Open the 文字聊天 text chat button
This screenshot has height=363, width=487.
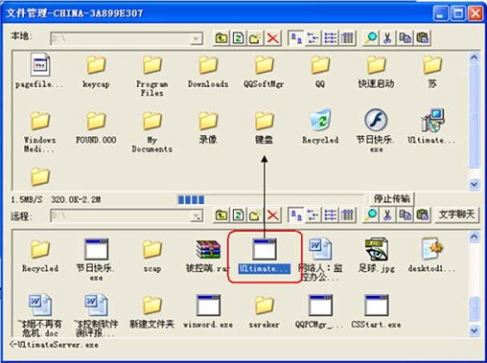pyautogui.click(x=456, y=215)
